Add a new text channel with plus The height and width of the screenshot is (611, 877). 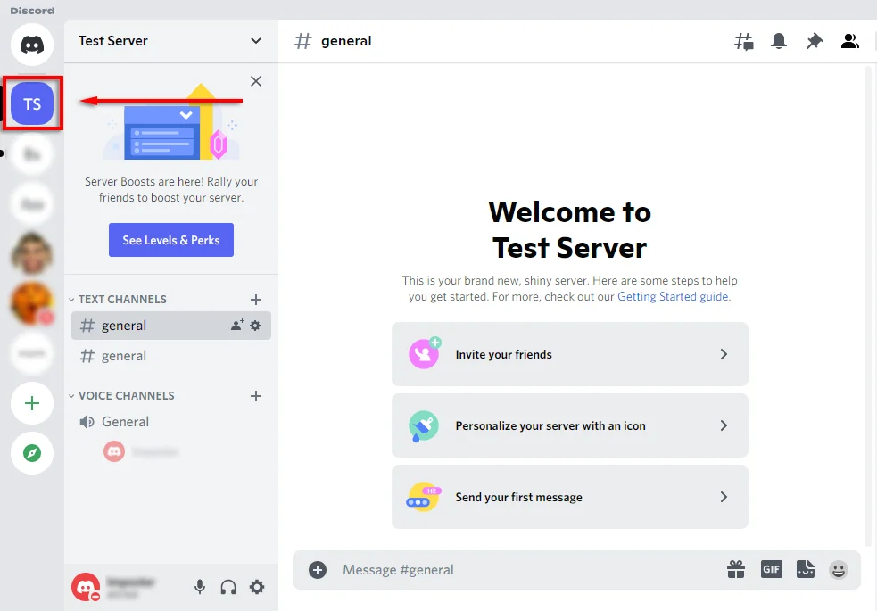click(255, 300)
